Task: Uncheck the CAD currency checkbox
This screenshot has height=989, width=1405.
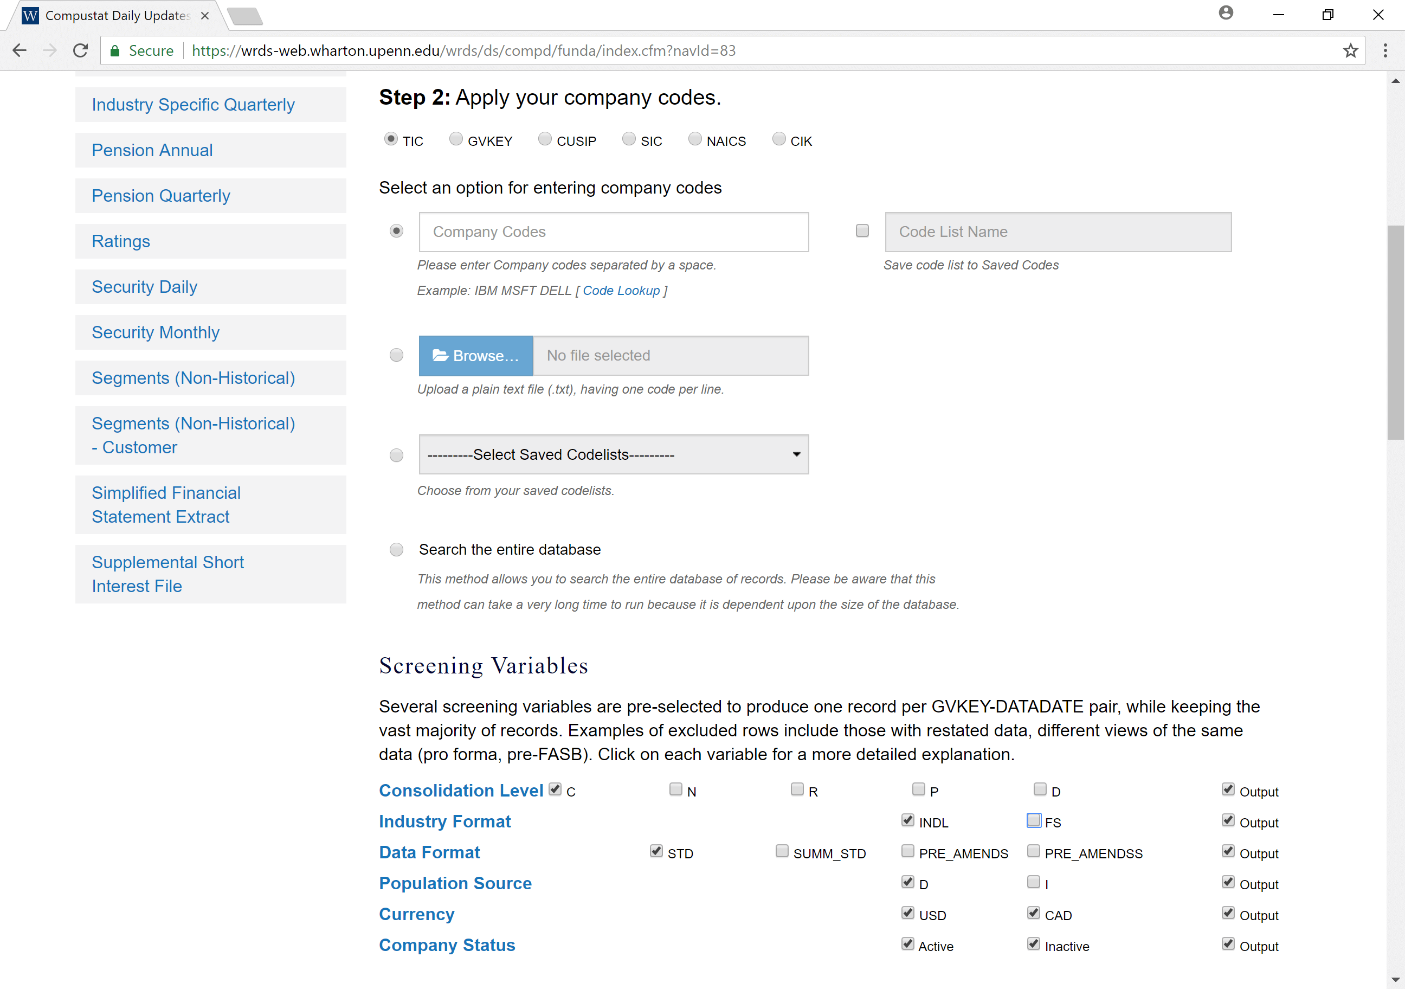Action: [x=1034, y=913]
